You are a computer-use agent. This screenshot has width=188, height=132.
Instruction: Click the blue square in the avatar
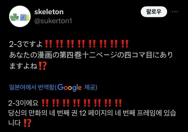[x=23, y=18]
